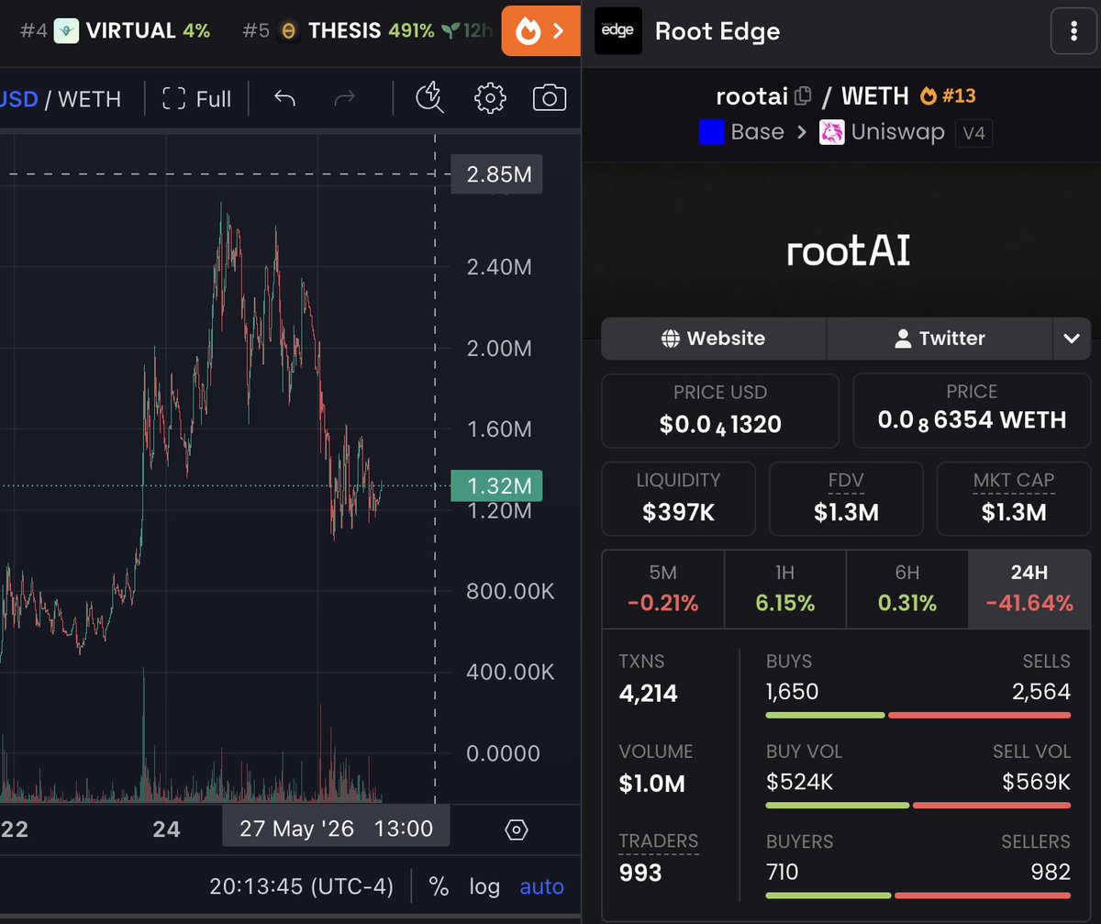Click the WETH price value box
Screen dimensions: 1101x924
pyautogui.click(x=972, y=409)
